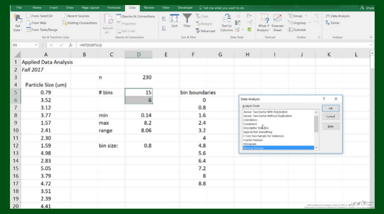Sort ascending A to Z

click(x=164, y=18)
